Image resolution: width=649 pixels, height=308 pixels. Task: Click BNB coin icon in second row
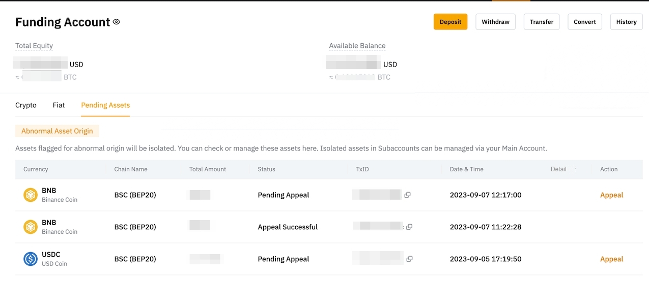[x=31, y=227]
